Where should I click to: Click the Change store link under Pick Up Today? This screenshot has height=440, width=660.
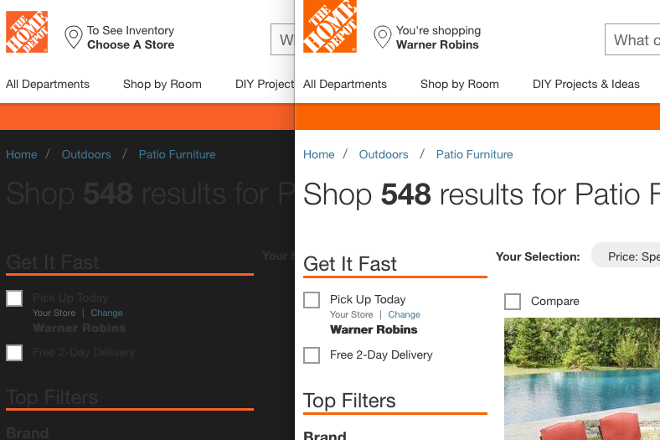tap(404, 315)
